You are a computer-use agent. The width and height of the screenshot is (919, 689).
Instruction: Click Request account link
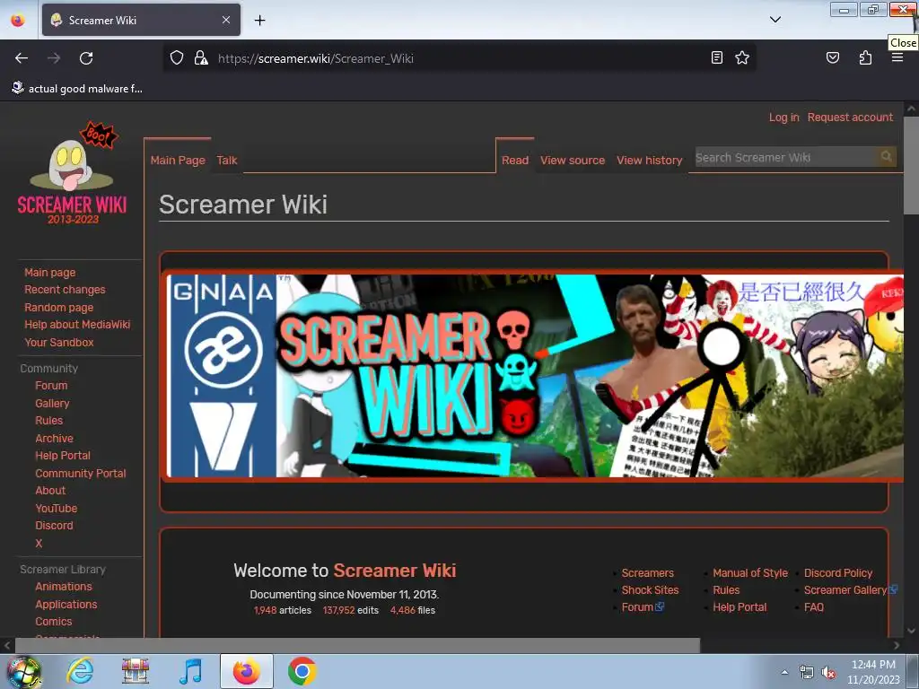(x=850, y=118)
